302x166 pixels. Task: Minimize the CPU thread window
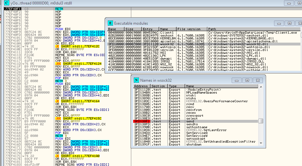click(289, 3)
